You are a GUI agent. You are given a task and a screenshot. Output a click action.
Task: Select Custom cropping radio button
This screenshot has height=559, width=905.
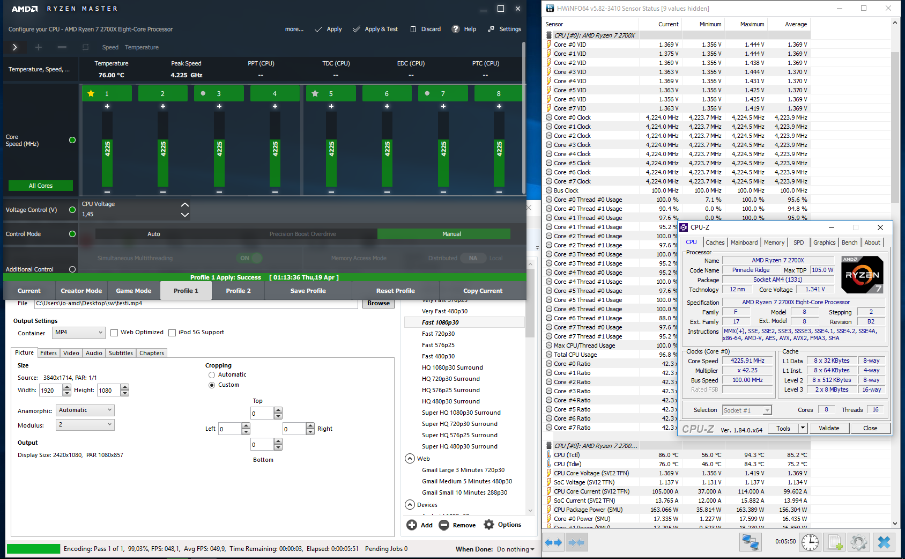coord(212,385)
